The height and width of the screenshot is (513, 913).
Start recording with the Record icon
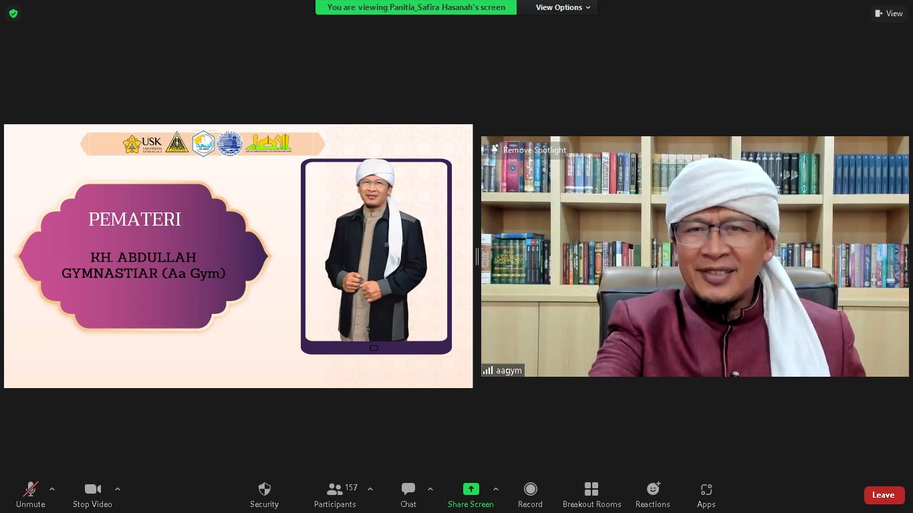pyautogui.click(x=530, y=490)
